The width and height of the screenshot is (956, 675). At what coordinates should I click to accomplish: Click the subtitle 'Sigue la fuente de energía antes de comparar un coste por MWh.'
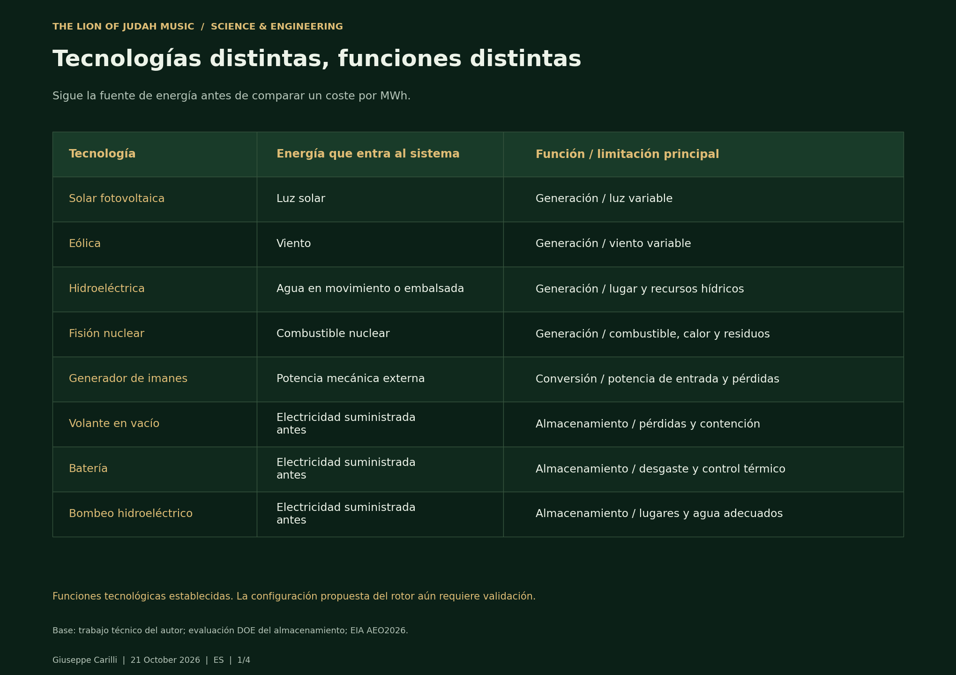232,96
